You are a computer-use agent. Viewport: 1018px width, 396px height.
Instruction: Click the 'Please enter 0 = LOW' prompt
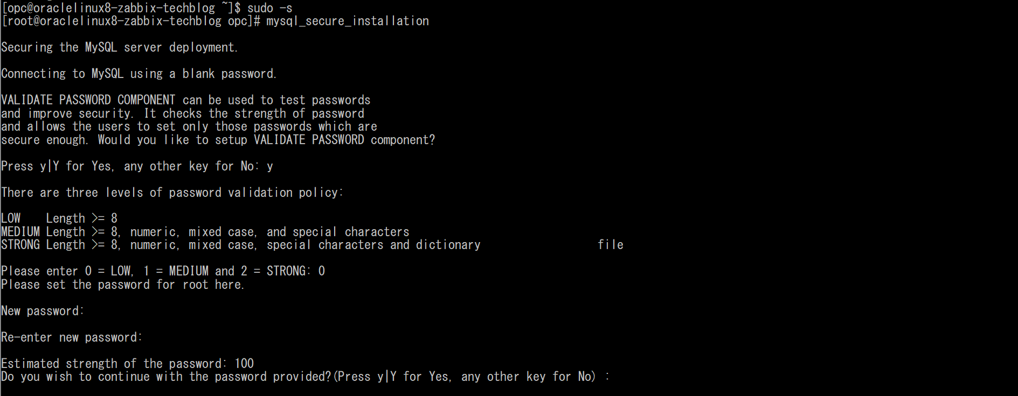coord(163,271)
